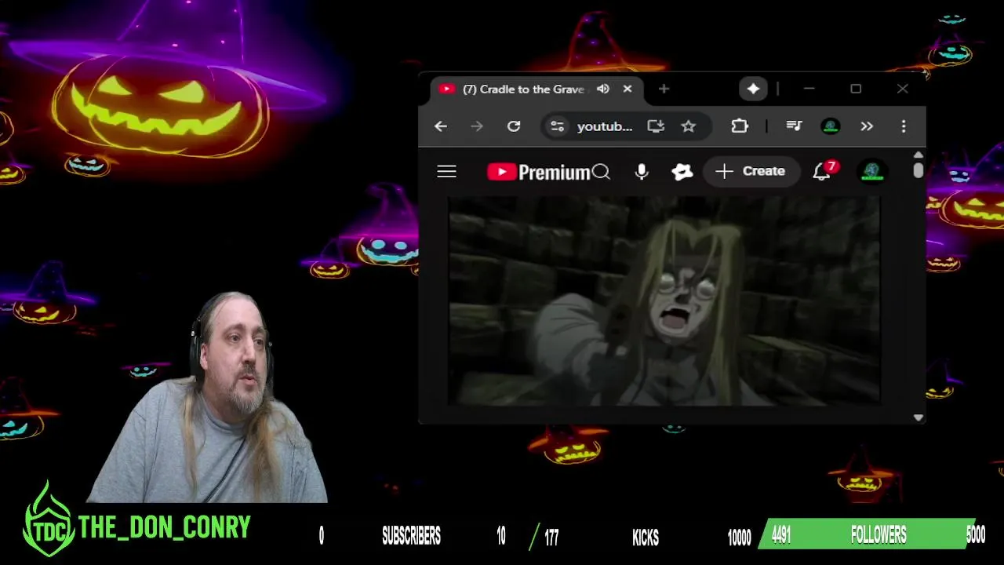Minimize the browser window
This screenshot has height=565, width=1004.
(809, 89)
